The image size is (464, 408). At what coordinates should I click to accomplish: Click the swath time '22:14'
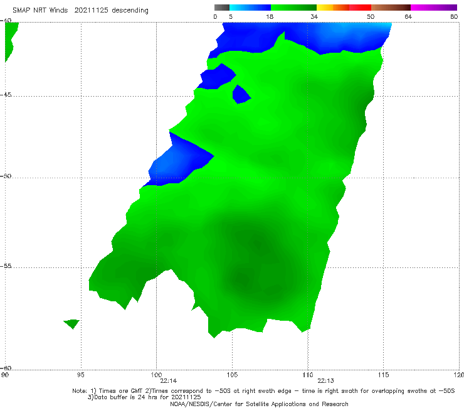tap(169, 381)
